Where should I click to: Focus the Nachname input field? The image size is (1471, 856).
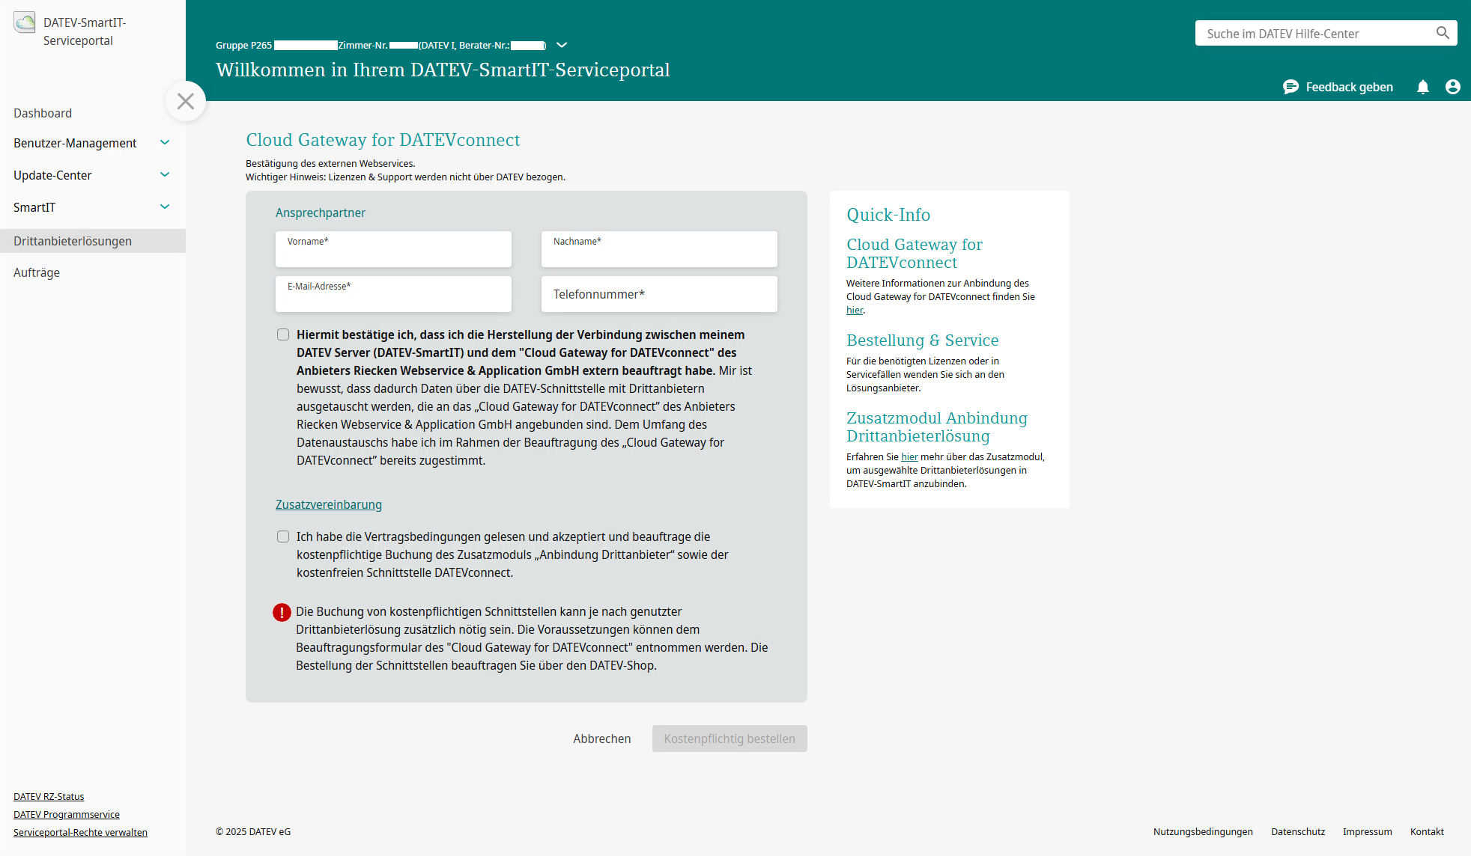tap(659, 249)
